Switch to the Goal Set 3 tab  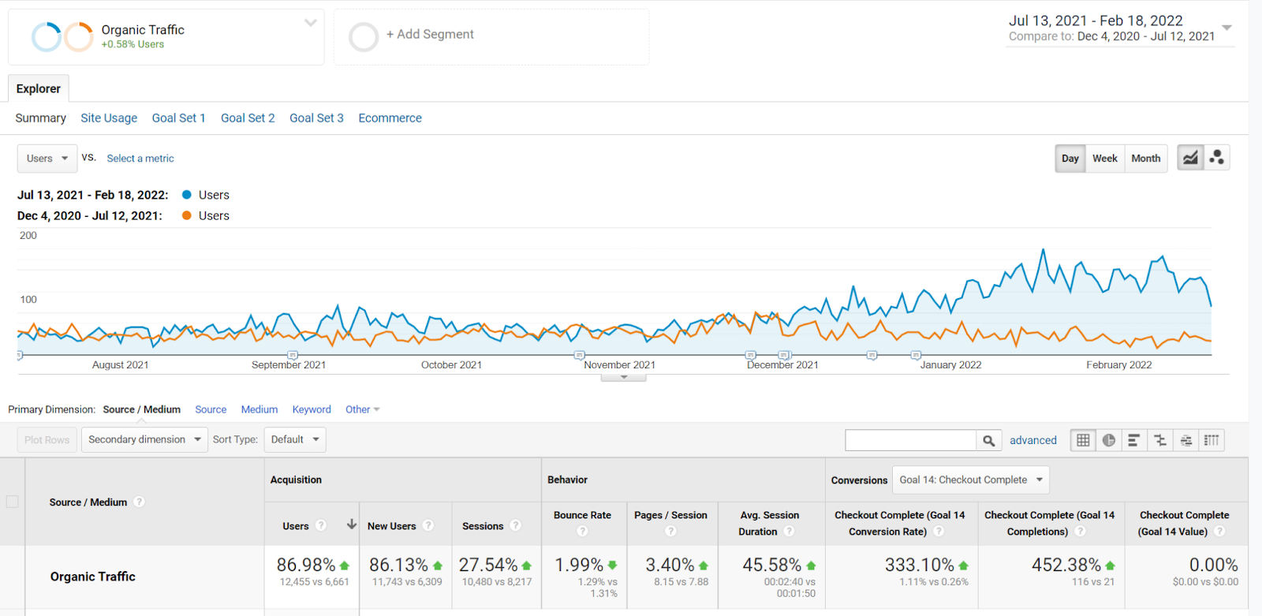click(316, 118)
